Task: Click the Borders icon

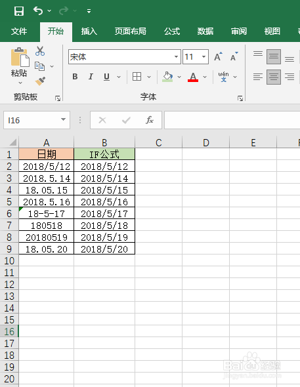Action: tap(137, 77)
